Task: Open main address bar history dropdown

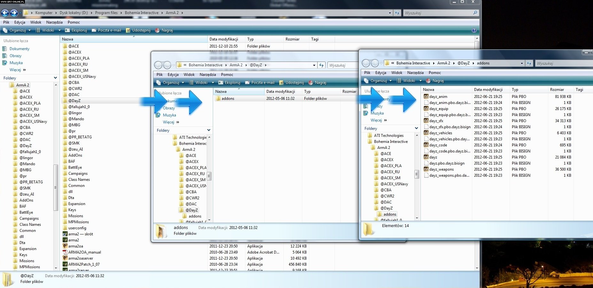Action: point(390,13)
